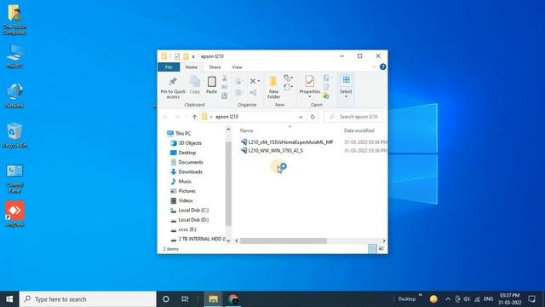Open the New item ribbon dropdown

[288, 78]
